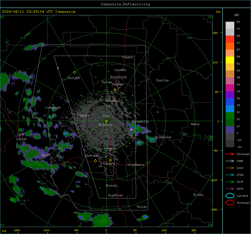Click the Blackfalds town label
Screen dimensions: 251x234
(119, 77)
